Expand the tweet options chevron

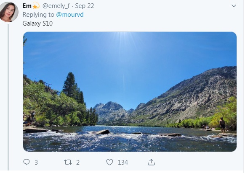click(x=234, y=6)
